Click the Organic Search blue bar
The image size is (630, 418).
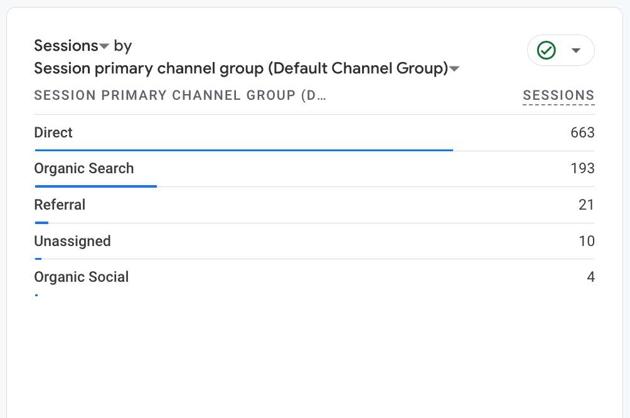[95, 186]
